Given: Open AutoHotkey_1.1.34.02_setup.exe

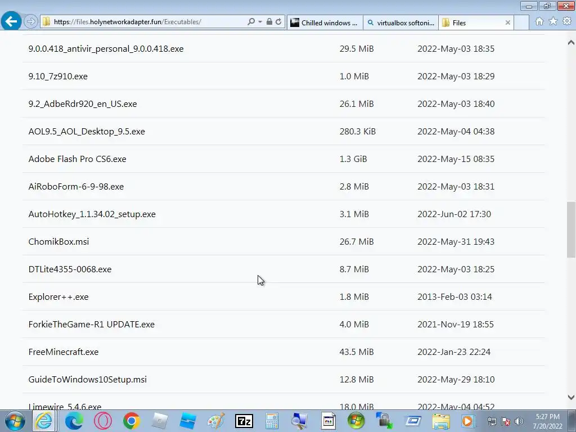Looking at the screenshot, I should coord(92,214).
